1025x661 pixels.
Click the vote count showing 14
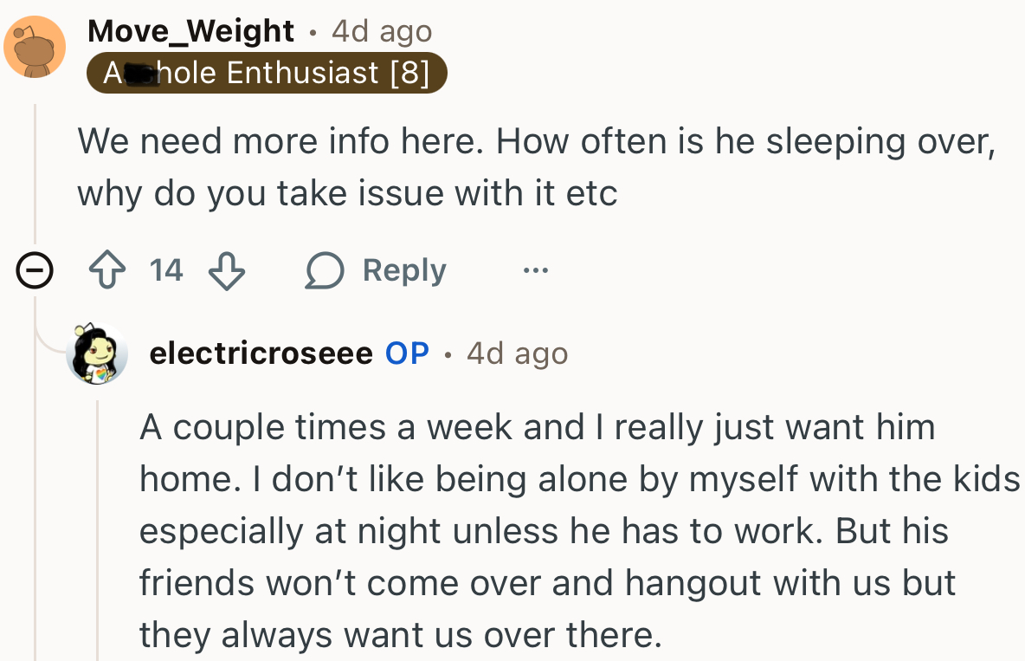point(164,269)
